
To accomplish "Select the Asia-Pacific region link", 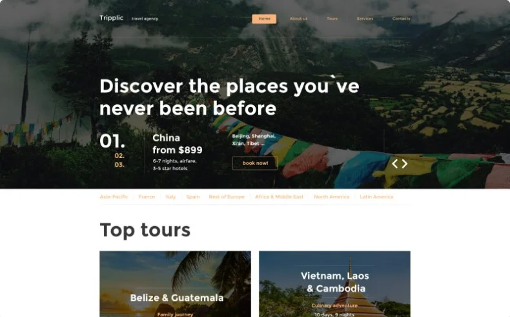I will [x=114, y=197].
